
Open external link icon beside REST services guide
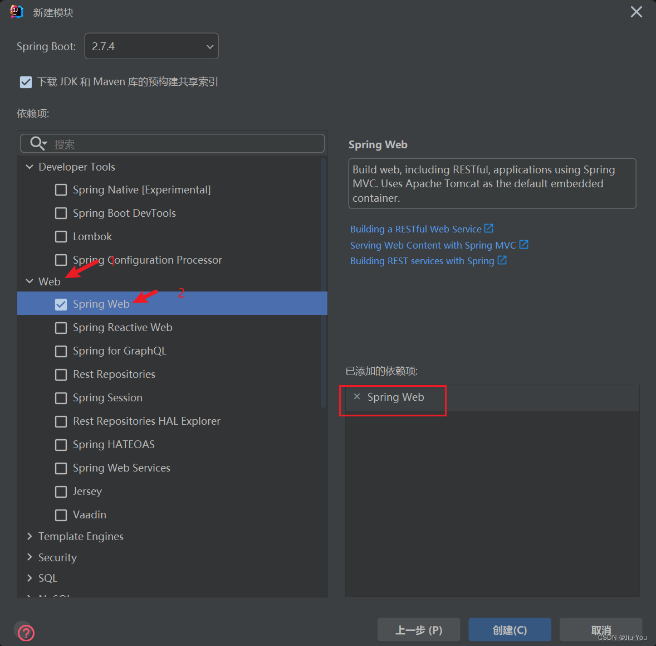tap(502, 260)
